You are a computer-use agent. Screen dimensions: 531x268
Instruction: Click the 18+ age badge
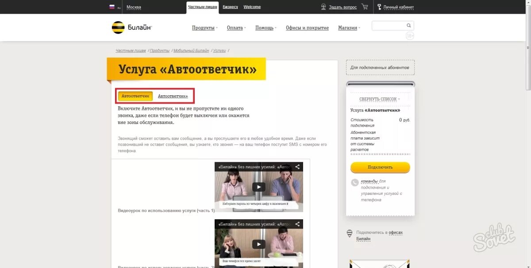click(410, 36)
